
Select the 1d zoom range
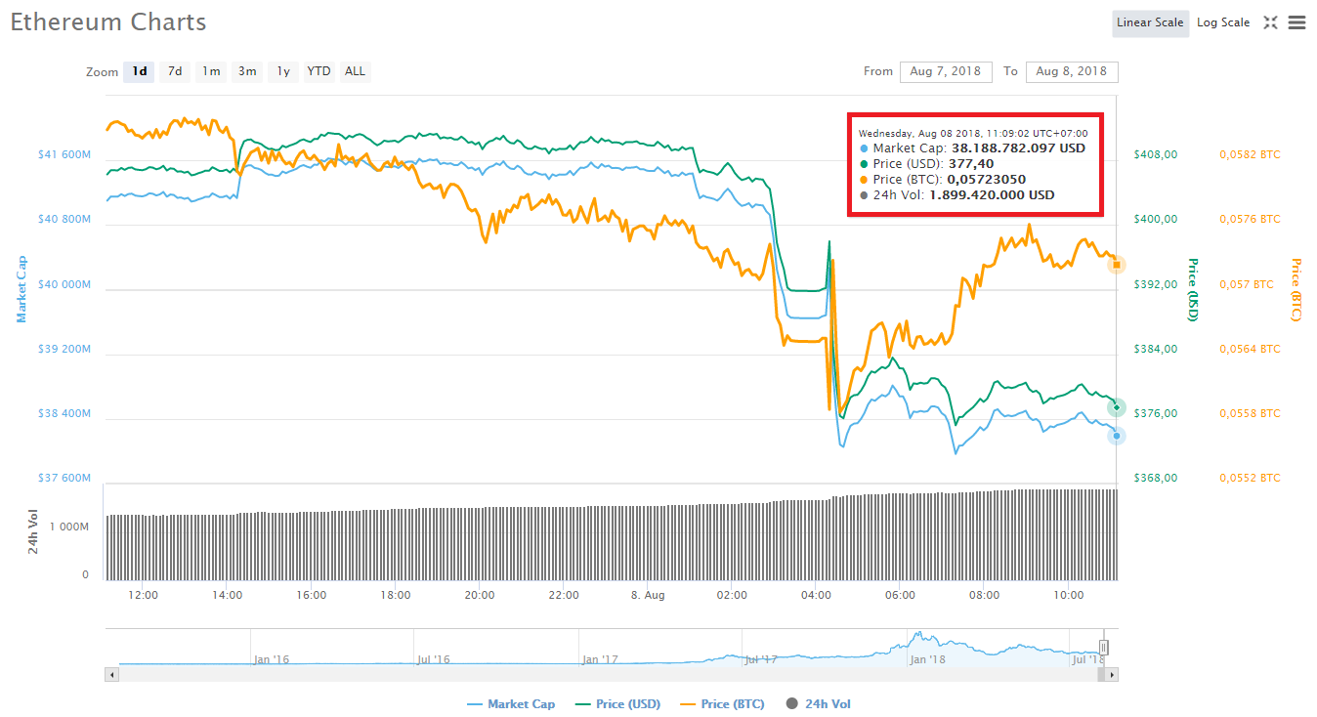(138, 70)
